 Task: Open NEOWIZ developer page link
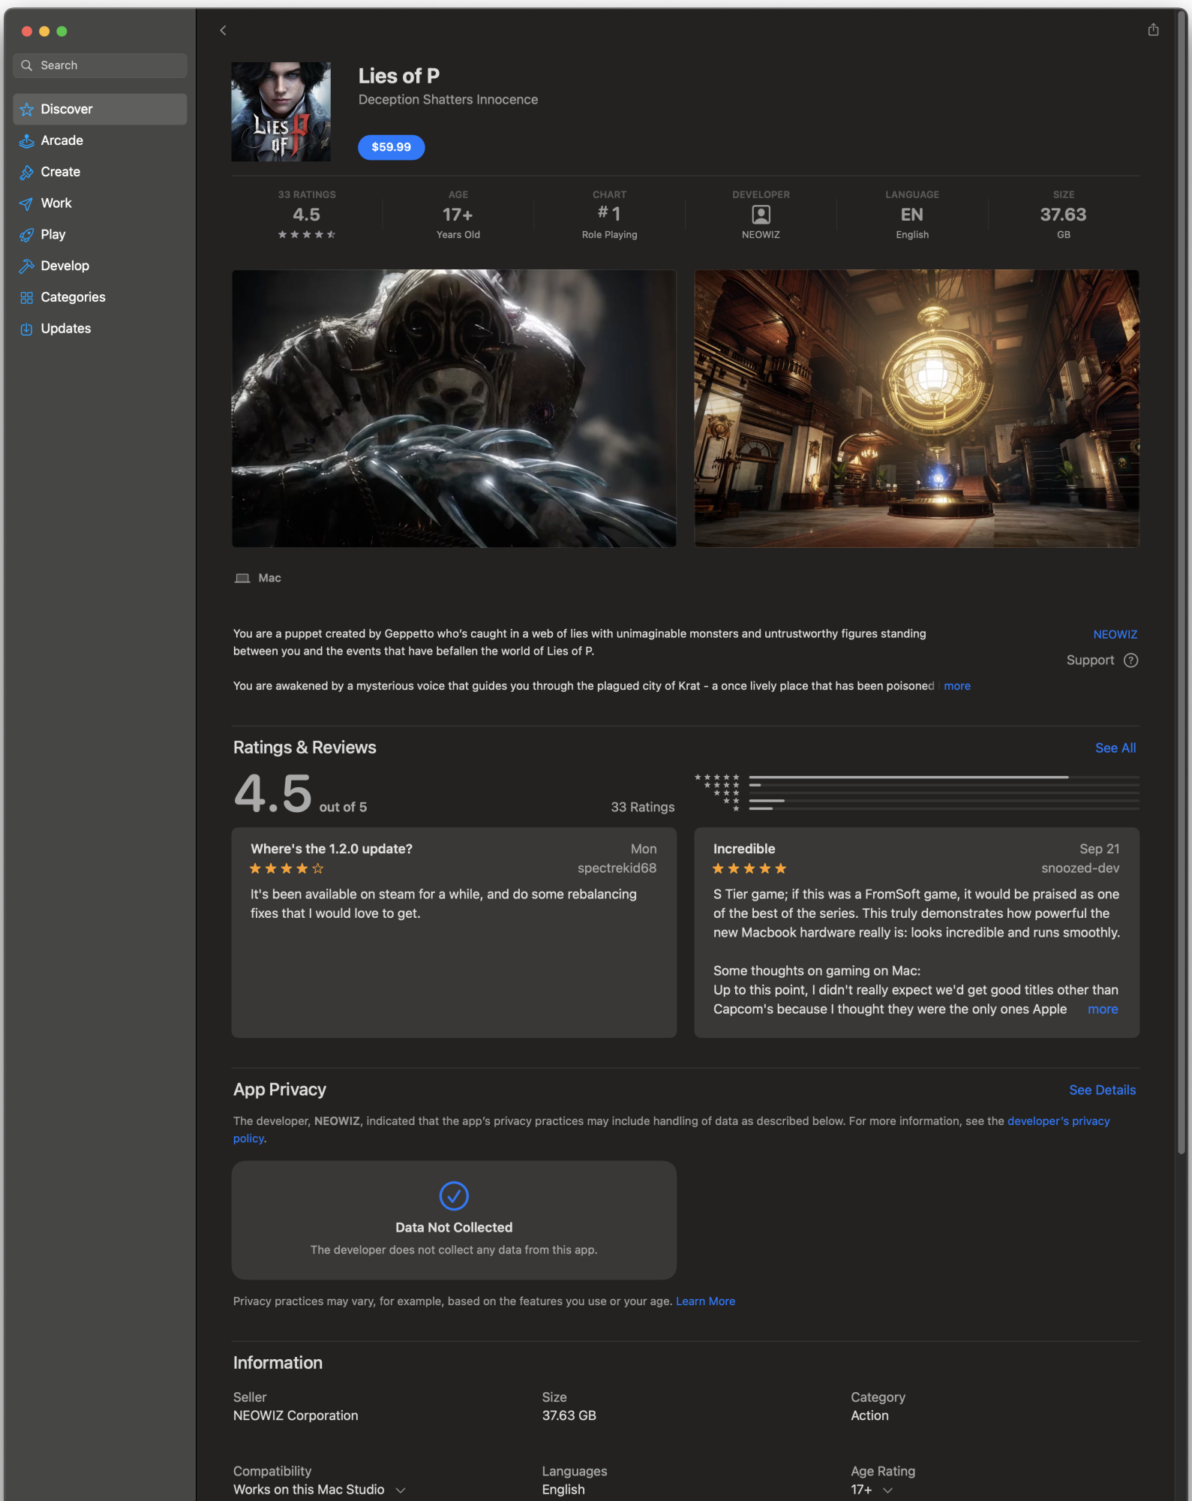point(1115,635)
